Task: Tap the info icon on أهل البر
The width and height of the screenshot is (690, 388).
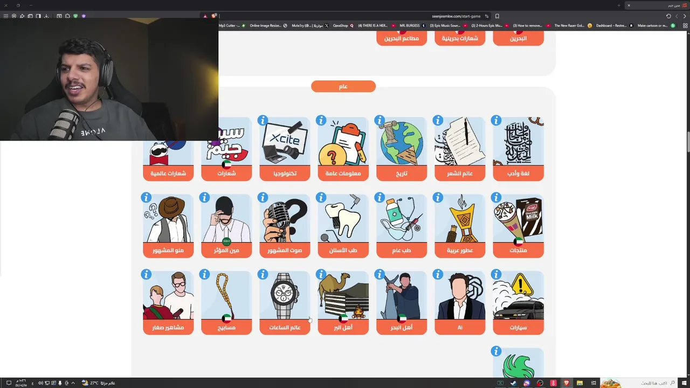Action: tap(321, 275)
